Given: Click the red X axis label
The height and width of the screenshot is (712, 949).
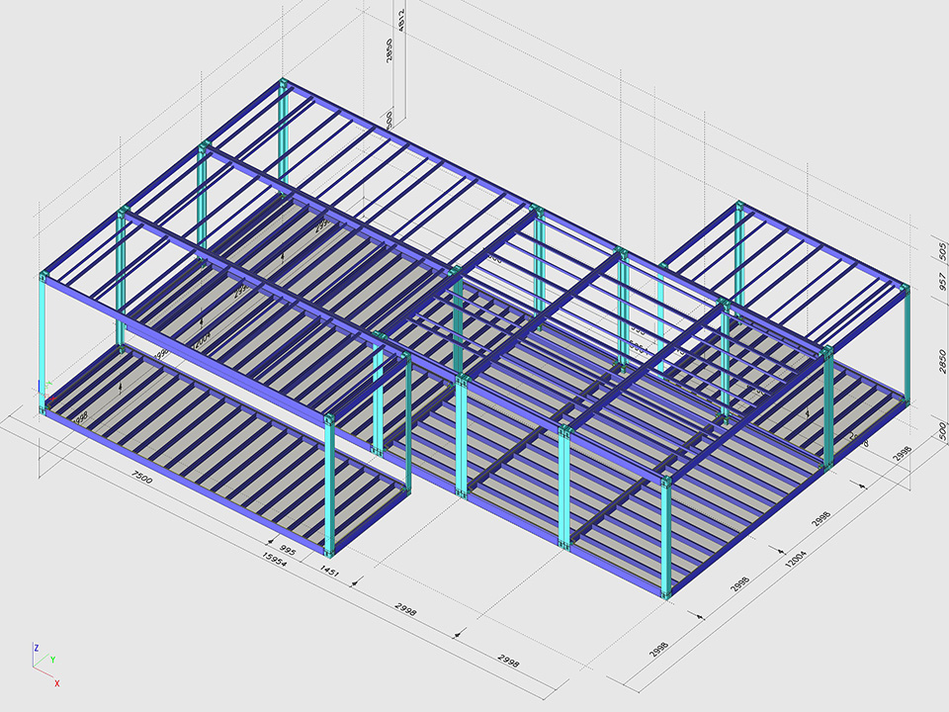Looking at the screenshot, I should click(x=57, y=683).
